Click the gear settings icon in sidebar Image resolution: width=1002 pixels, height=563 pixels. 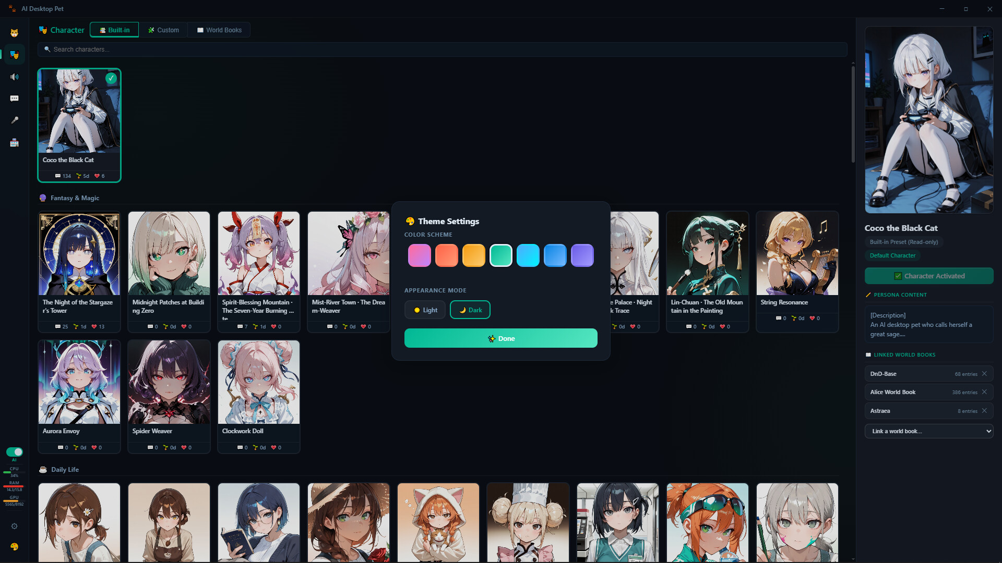coord(14,526)
